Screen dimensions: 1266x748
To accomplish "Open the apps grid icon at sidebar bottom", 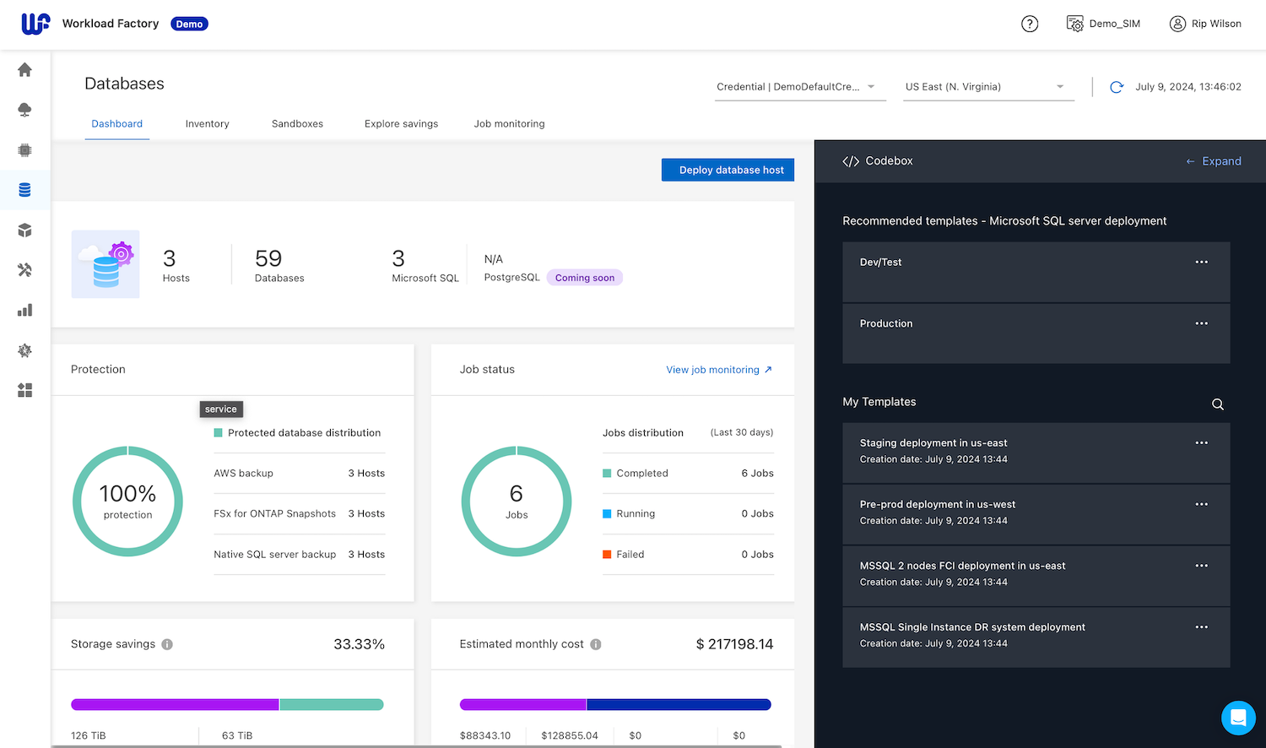I will click(x=24, y=390).
